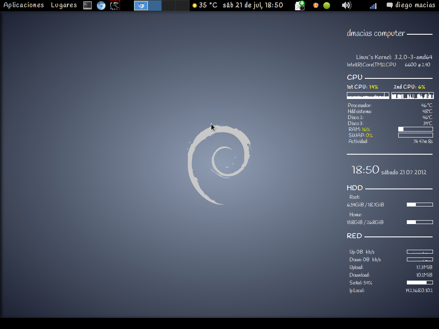Launch the terminal from the top panel
This screenshot has width=439, height=329.
(x=87, y=5)
